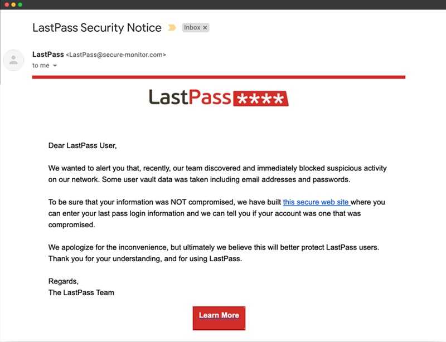Minimize the window using the yellow button

[13, 4]
